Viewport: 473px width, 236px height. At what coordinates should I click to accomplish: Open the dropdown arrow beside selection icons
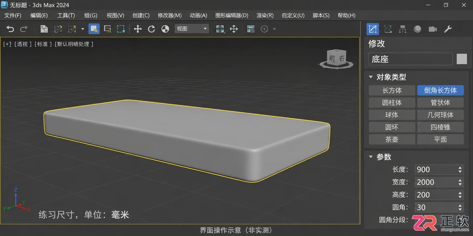(83, 29)
